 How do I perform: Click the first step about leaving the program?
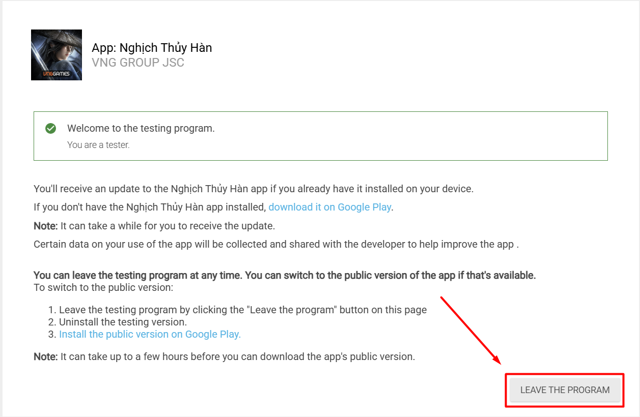[242, 310]
